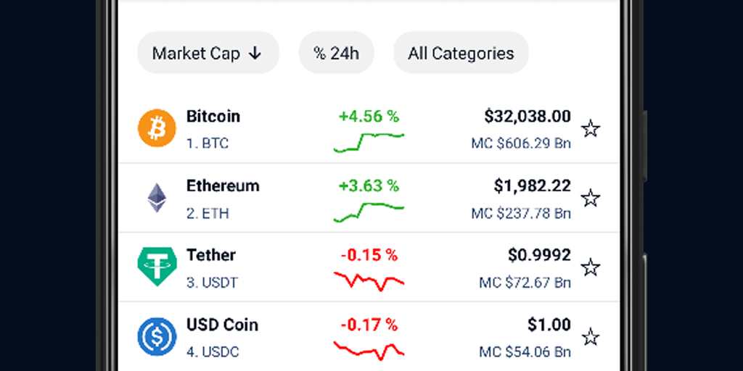Screen dimensions: 743x371
Task: Open the Ethereum coin name
Action: pyautogui.click(x=223, y=185)
